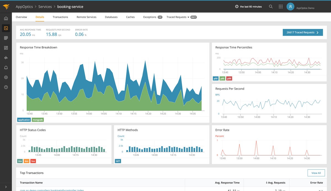331x191 pixels.
Task: Click the Home icon in sidebar
Action: [6, 18]
